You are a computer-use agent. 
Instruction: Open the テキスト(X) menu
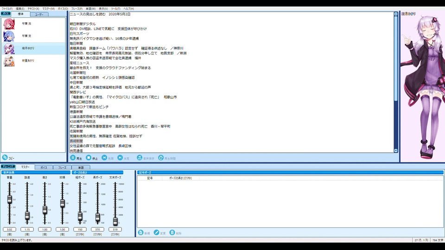pos(33,9)
